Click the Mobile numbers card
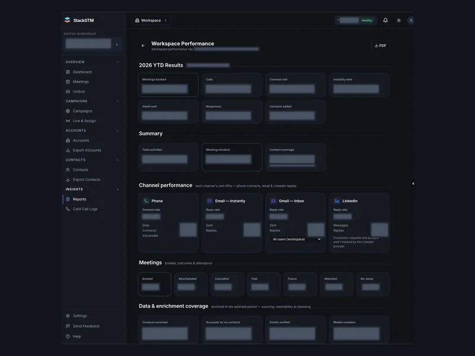The image size is (475, 356). click(x=359, y=330)
